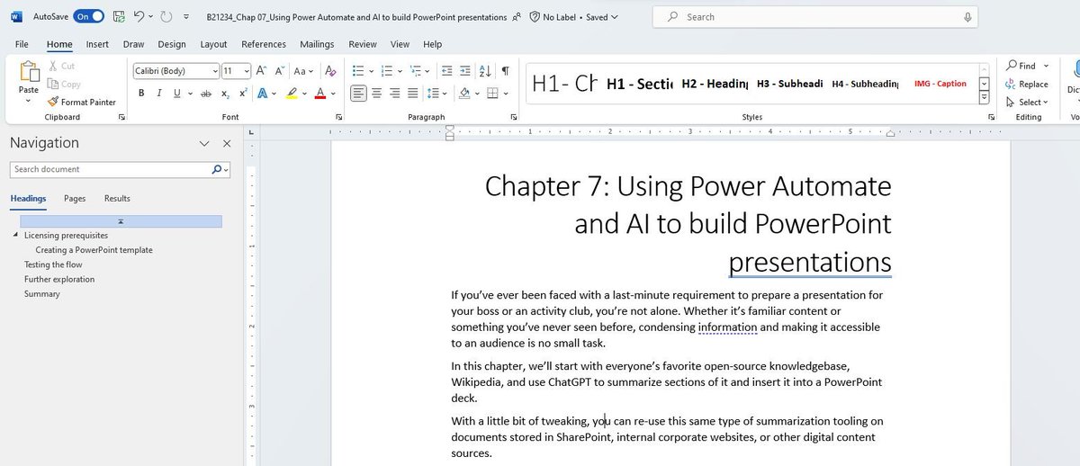This screenshot has width=1080, height=466.
Task: Switch to the Insert tab
Action: (x=97, y=44)
